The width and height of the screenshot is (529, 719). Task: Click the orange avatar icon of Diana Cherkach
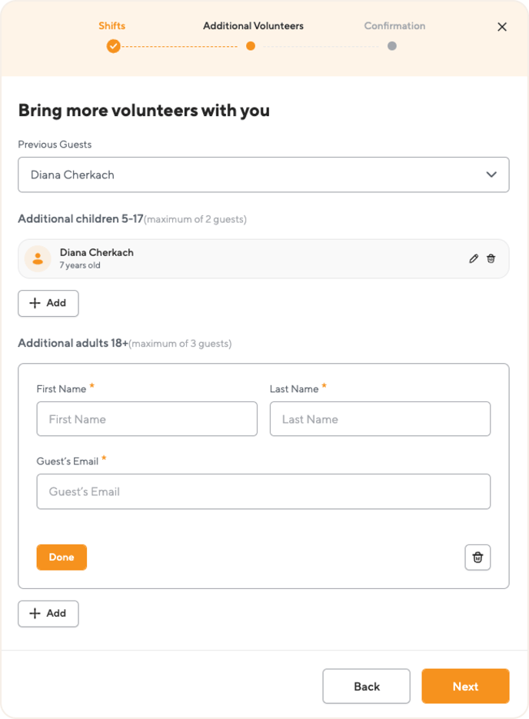[x=38, y=259]
